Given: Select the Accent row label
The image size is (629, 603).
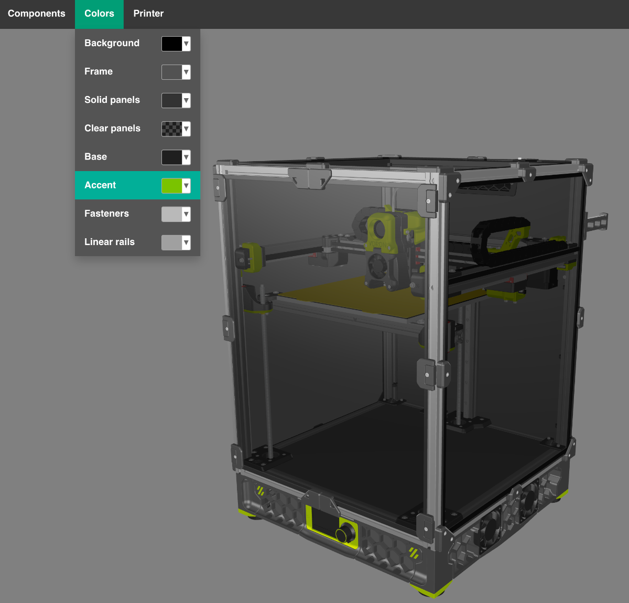Looking at the screenshot, I should 100,185.
